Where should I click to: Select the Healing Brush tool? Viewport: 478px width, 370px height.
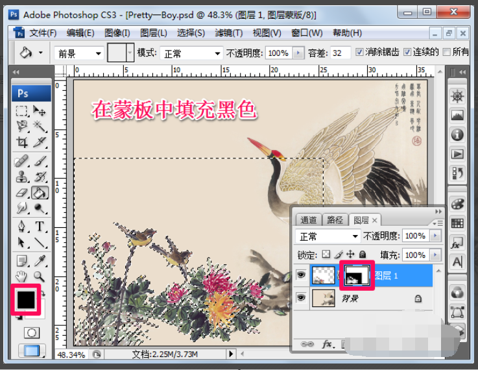click(21, 161)
